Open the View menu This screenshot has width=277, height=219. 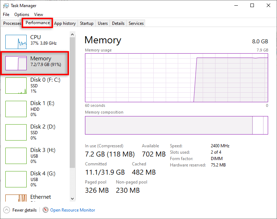[x=39, y=15]
